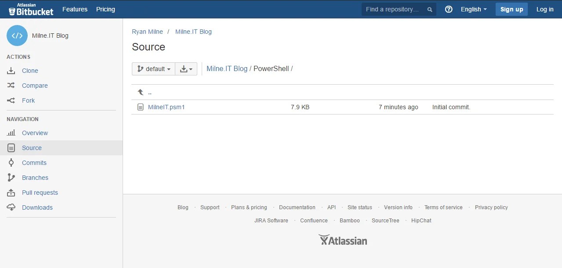Click the Fork action link
Screen dimensions: 562x268
tap(28, 100)
